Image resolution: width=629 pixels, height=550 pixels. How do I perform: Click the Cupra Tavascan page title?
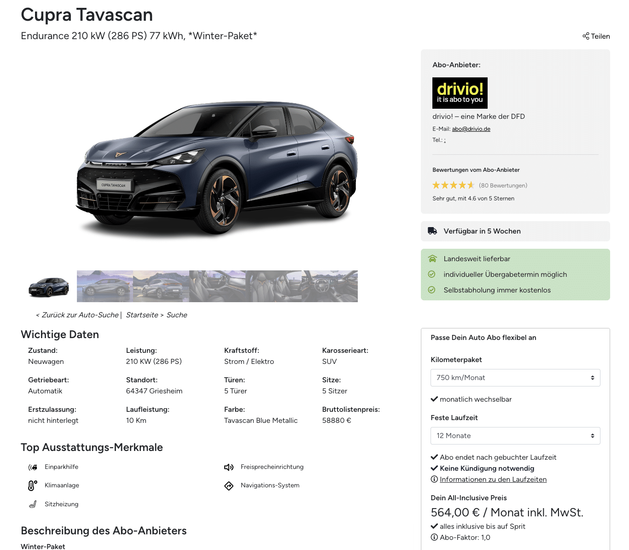[x=87, y=15]
